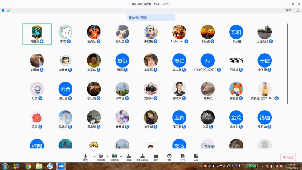This screenshot has height=170, width=302.
Task: Click the participant grid vertical scrollbar
Action: (x=288, y=63)
